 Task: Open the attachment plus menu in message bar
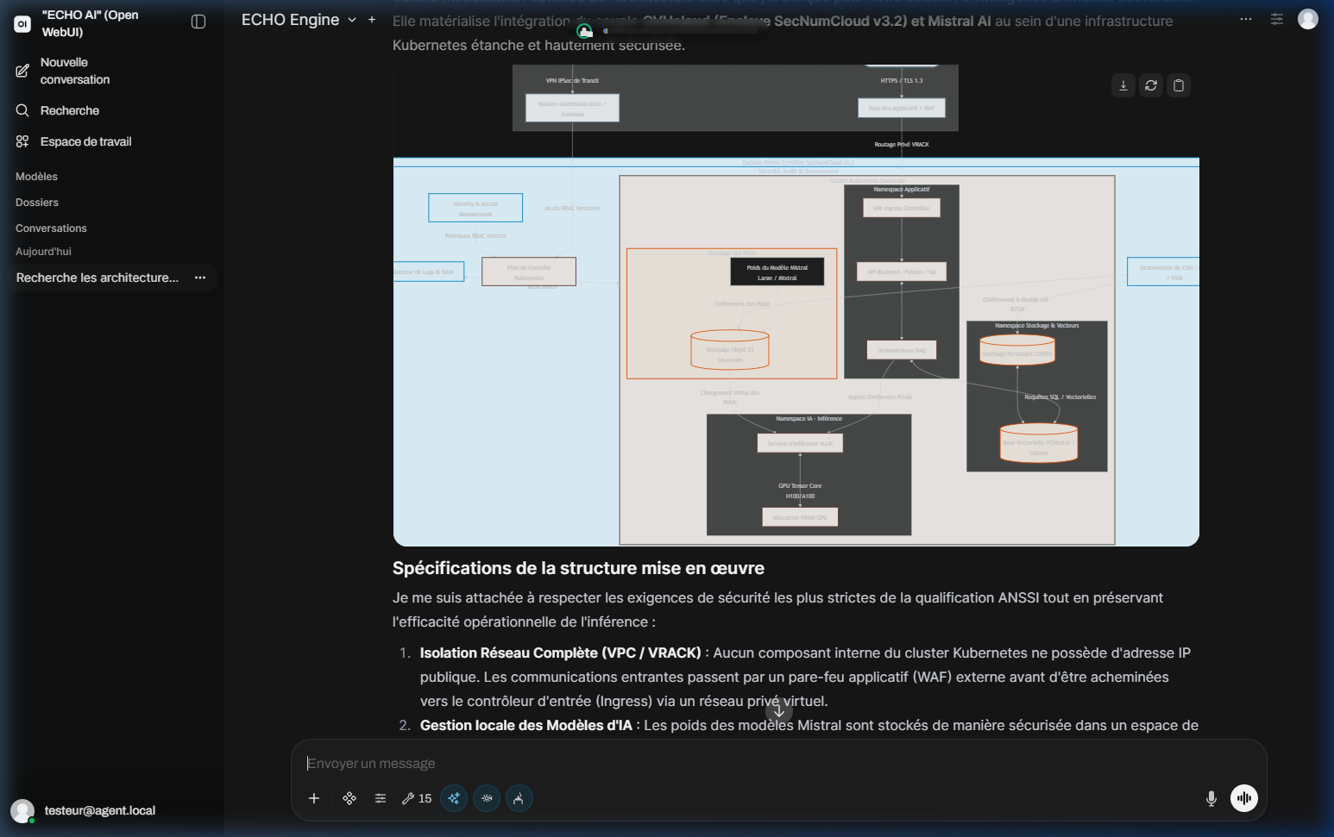314,798
